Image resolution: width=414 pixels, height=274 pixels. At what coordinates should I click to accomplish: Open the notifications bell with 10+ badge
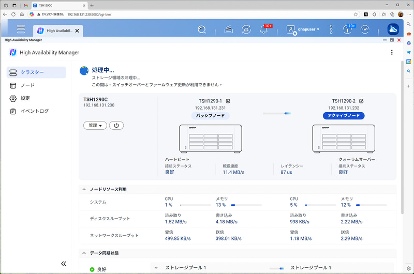tap(263, 29)
